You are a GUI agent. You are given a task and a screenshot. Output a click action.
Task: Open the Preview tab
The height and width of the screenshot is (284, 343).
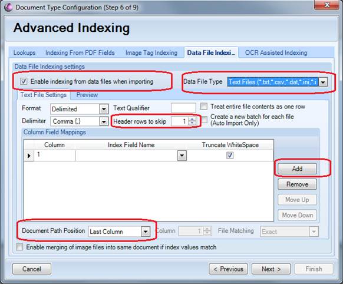(x=87, y=95)
